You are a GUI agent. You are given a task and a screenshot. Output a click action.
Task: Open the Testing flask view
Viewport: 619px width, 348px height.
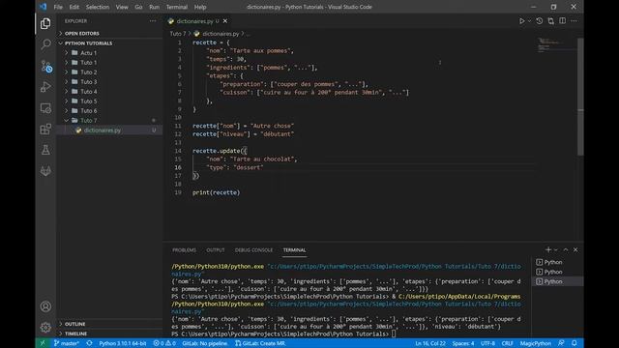[45, 150]
